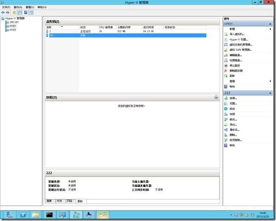This screenshot has width=276, height=221.
Task: Open the View (查看) menu in menu bar
Action: [x=30, y=7]
